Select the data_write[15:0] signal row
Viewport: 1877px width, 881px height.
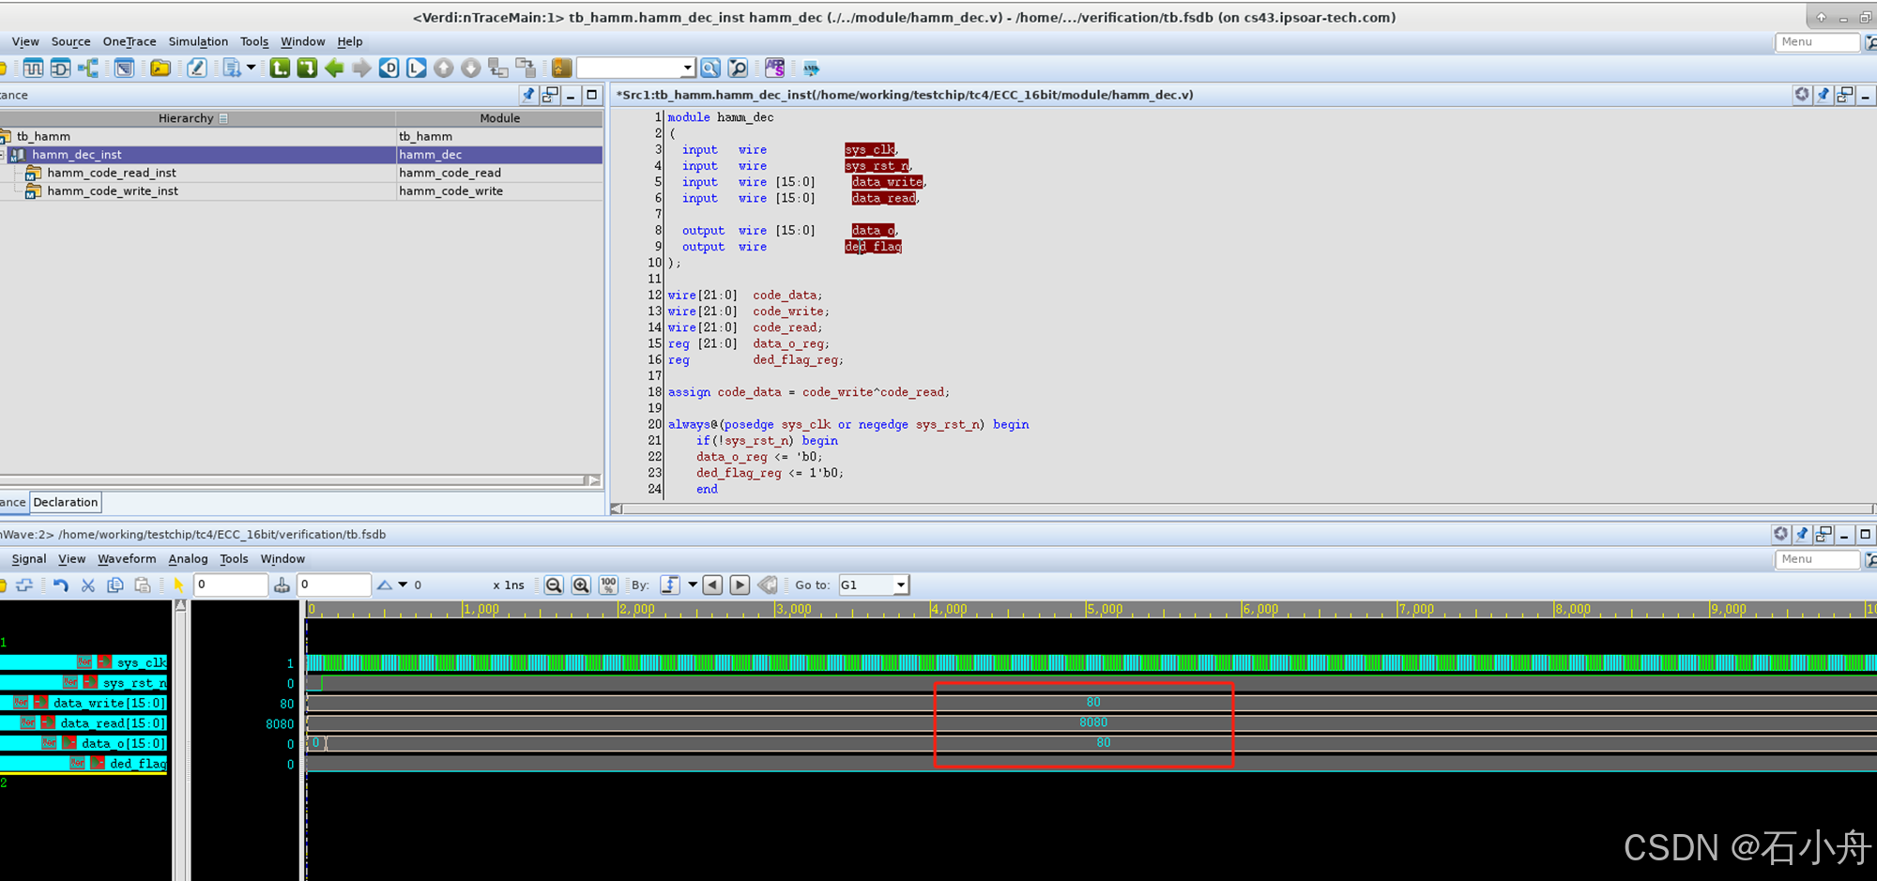tap(84, 703)
